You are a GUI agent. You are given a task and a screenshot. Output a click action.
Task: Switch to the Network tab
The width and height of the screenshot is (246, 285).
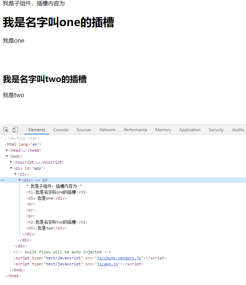pos(107,130)
